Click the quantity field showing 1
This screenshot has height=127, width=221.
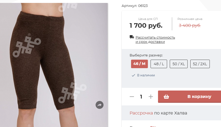point(141,97)
